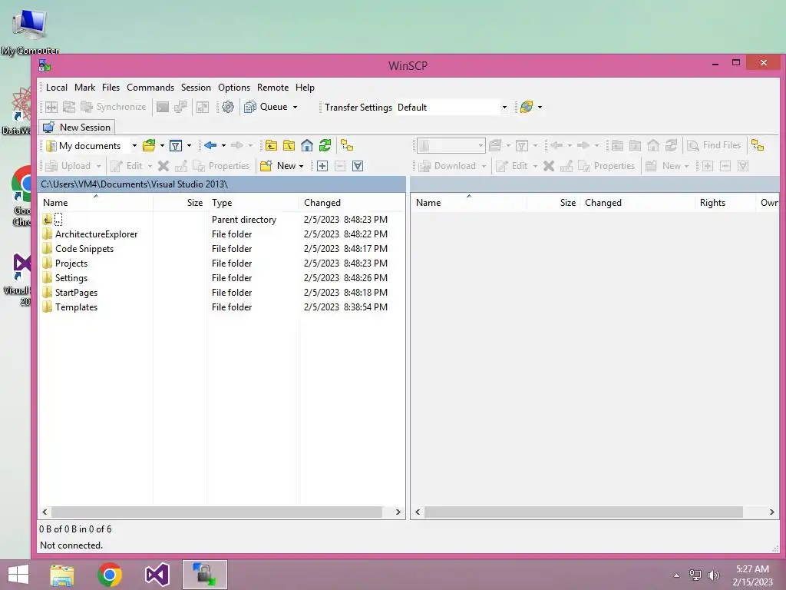Viewport: 786px width, 590px height.
Task: Click the Synchronize button
Action: click(x=114, y=107)
